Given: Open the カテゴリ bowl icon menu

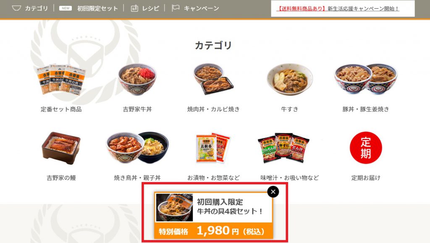Looking at the screenshot, I should (16, 8).
